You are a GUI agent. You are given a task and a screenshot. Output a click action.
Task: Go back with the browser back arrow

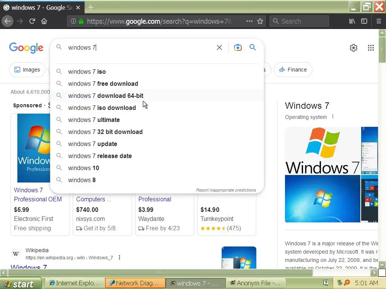click(8, 21)
